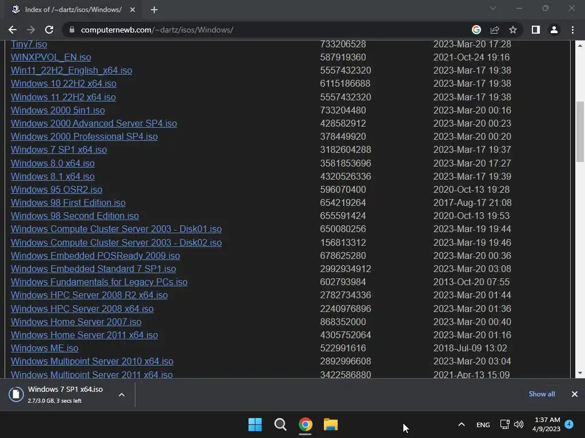585x438 pixels.
Task: Bookmark this page with the star icon
Action: [x=513, y=30]
